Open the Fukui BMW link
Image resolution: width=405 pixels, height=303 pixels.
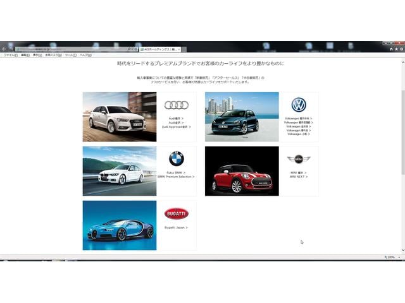coord(176,172)
